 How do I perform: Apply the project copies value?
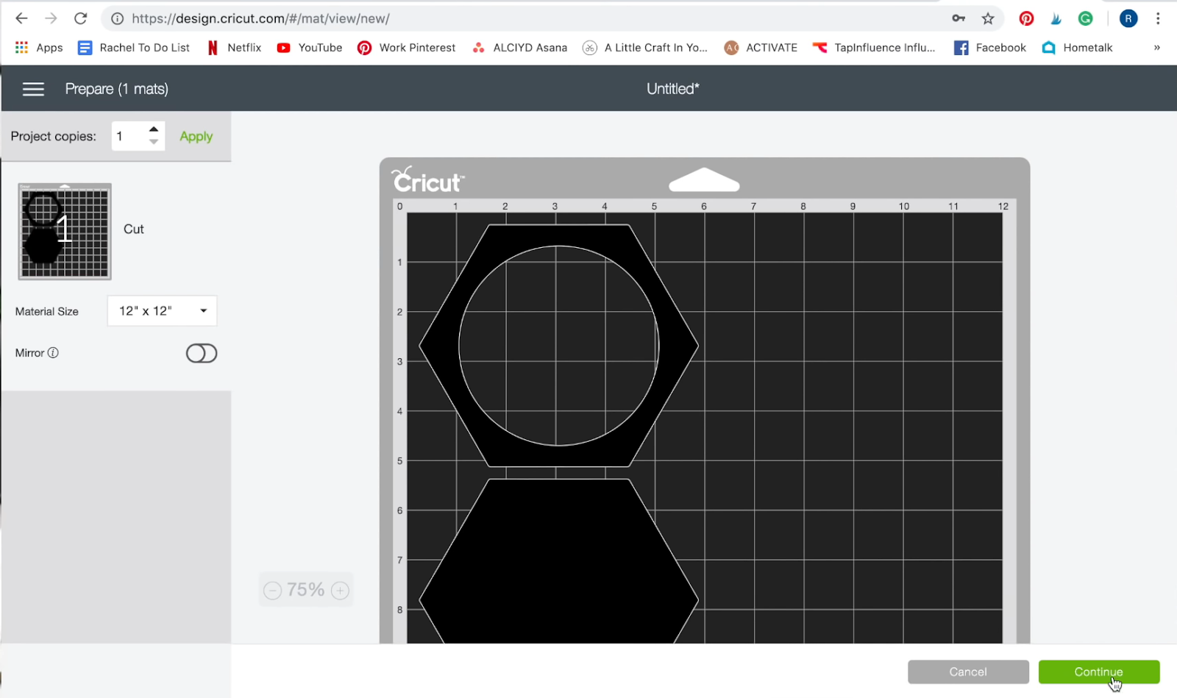click(x=196, y=136)
